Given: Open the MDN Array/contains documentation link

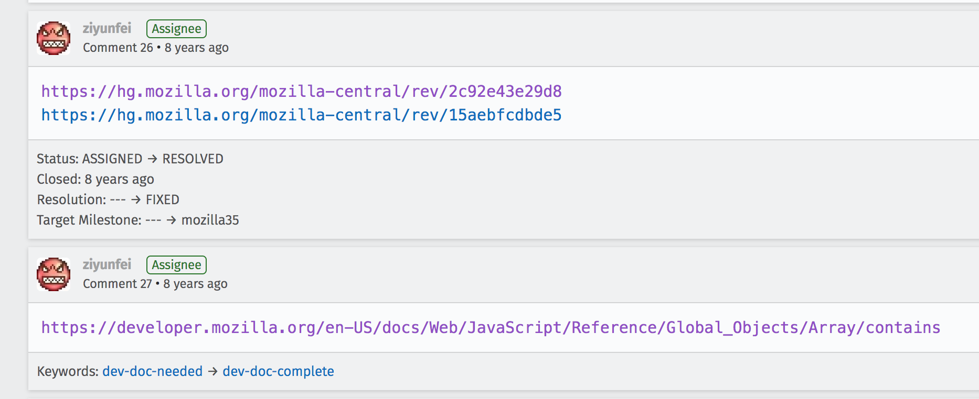Looking at the screenshot, I should click(491, 328).
